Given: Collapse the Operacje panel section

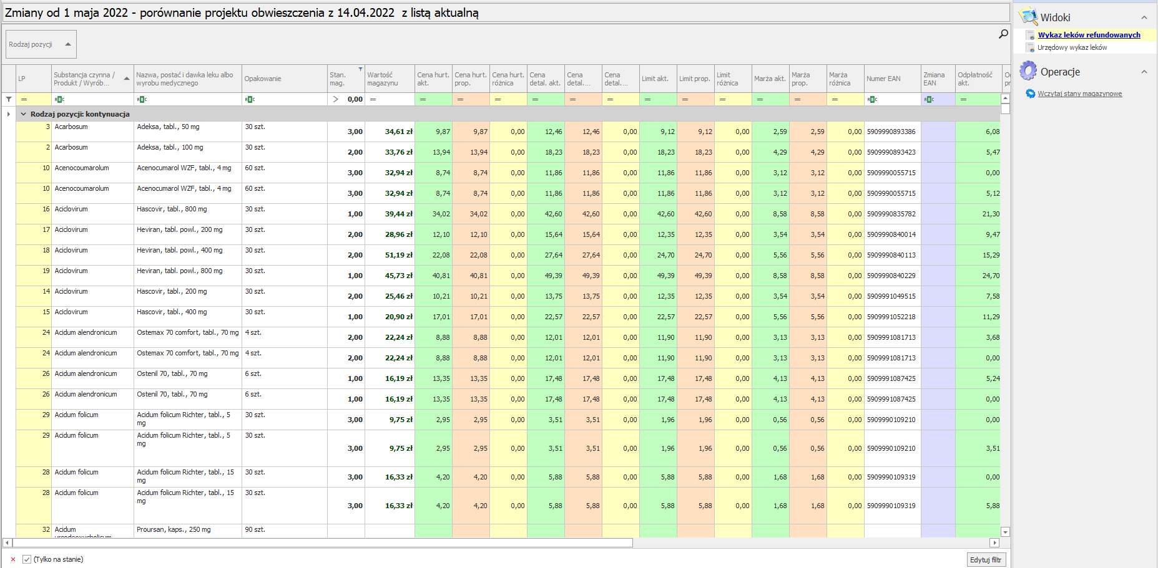Looking at the screenshot, I should click(1144, 72).
